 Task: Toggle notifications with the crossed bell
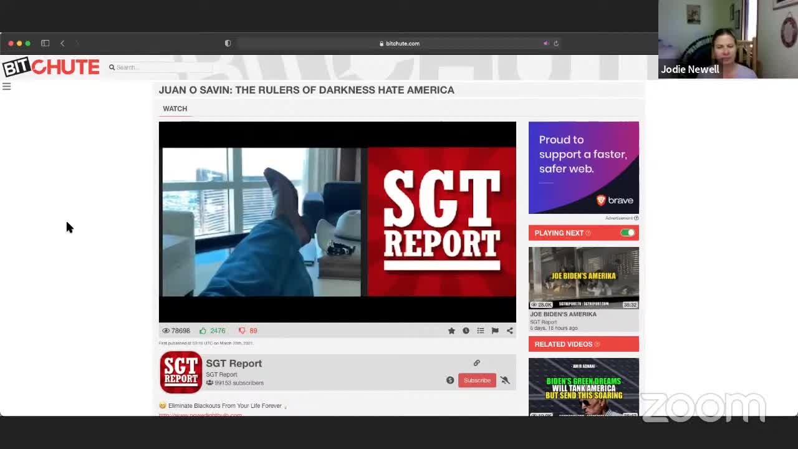coord(505,380)
